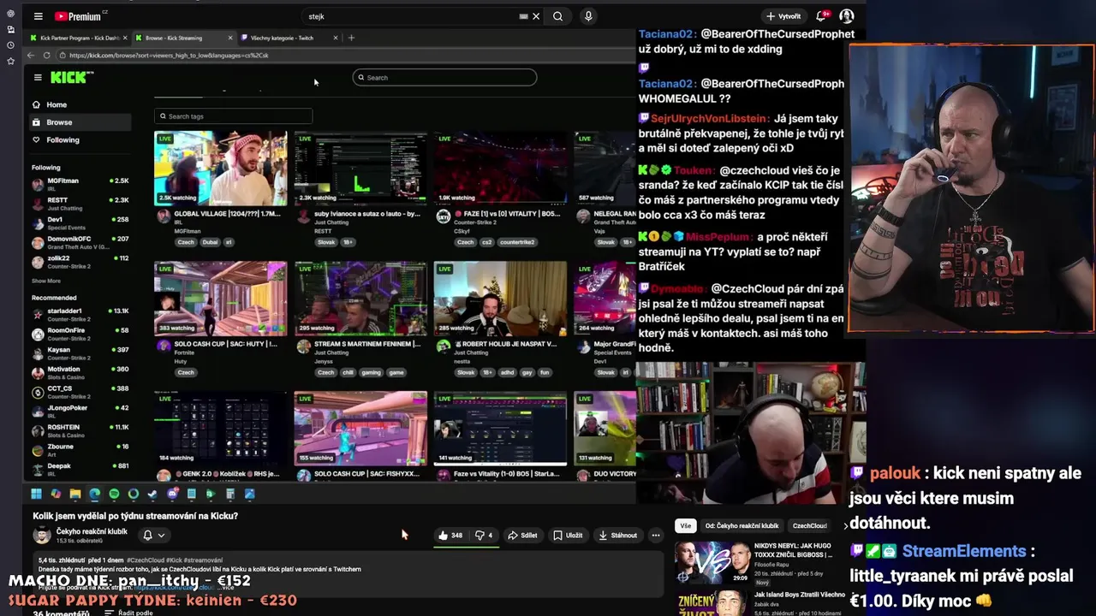Viewport: 1096px width, 616px height.
Task: Open a new browser tab
Action: click(351, 38)
